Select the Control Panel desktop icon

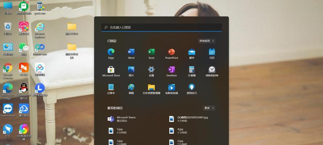point(8,49)
